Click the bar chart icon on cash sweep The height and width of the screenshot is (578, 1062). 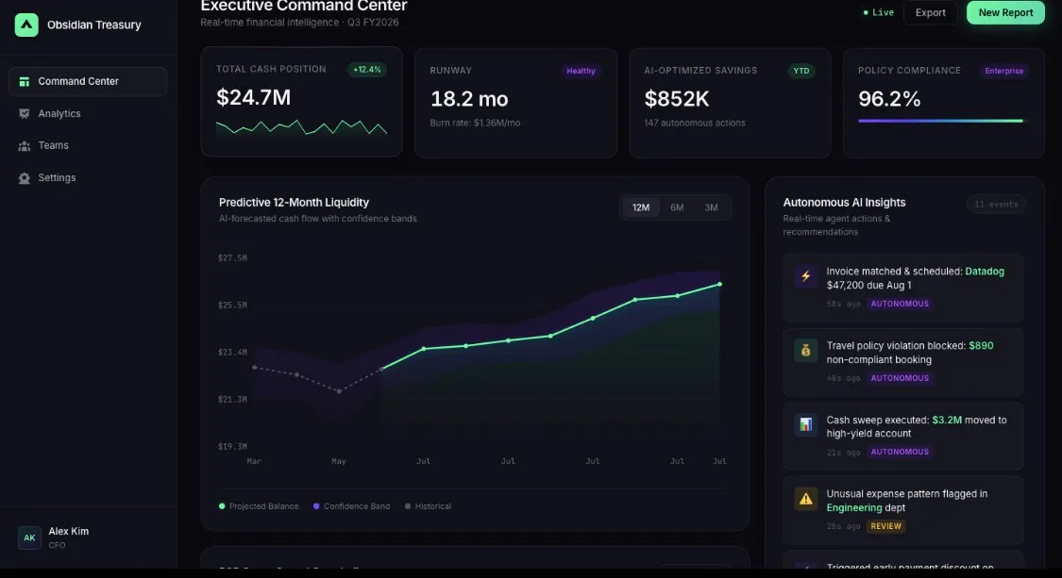coord(805,424)
